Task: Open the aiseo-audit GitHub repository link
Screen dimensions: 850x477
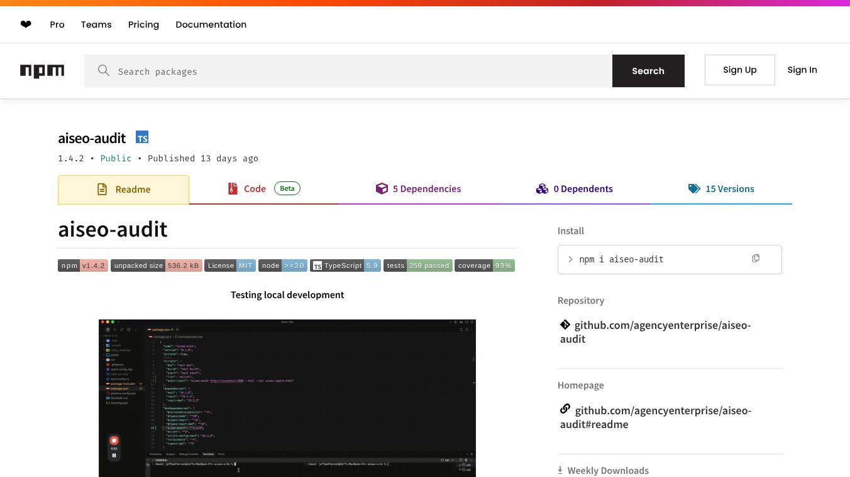Action: pyautogui.click(x=656, y=331)
